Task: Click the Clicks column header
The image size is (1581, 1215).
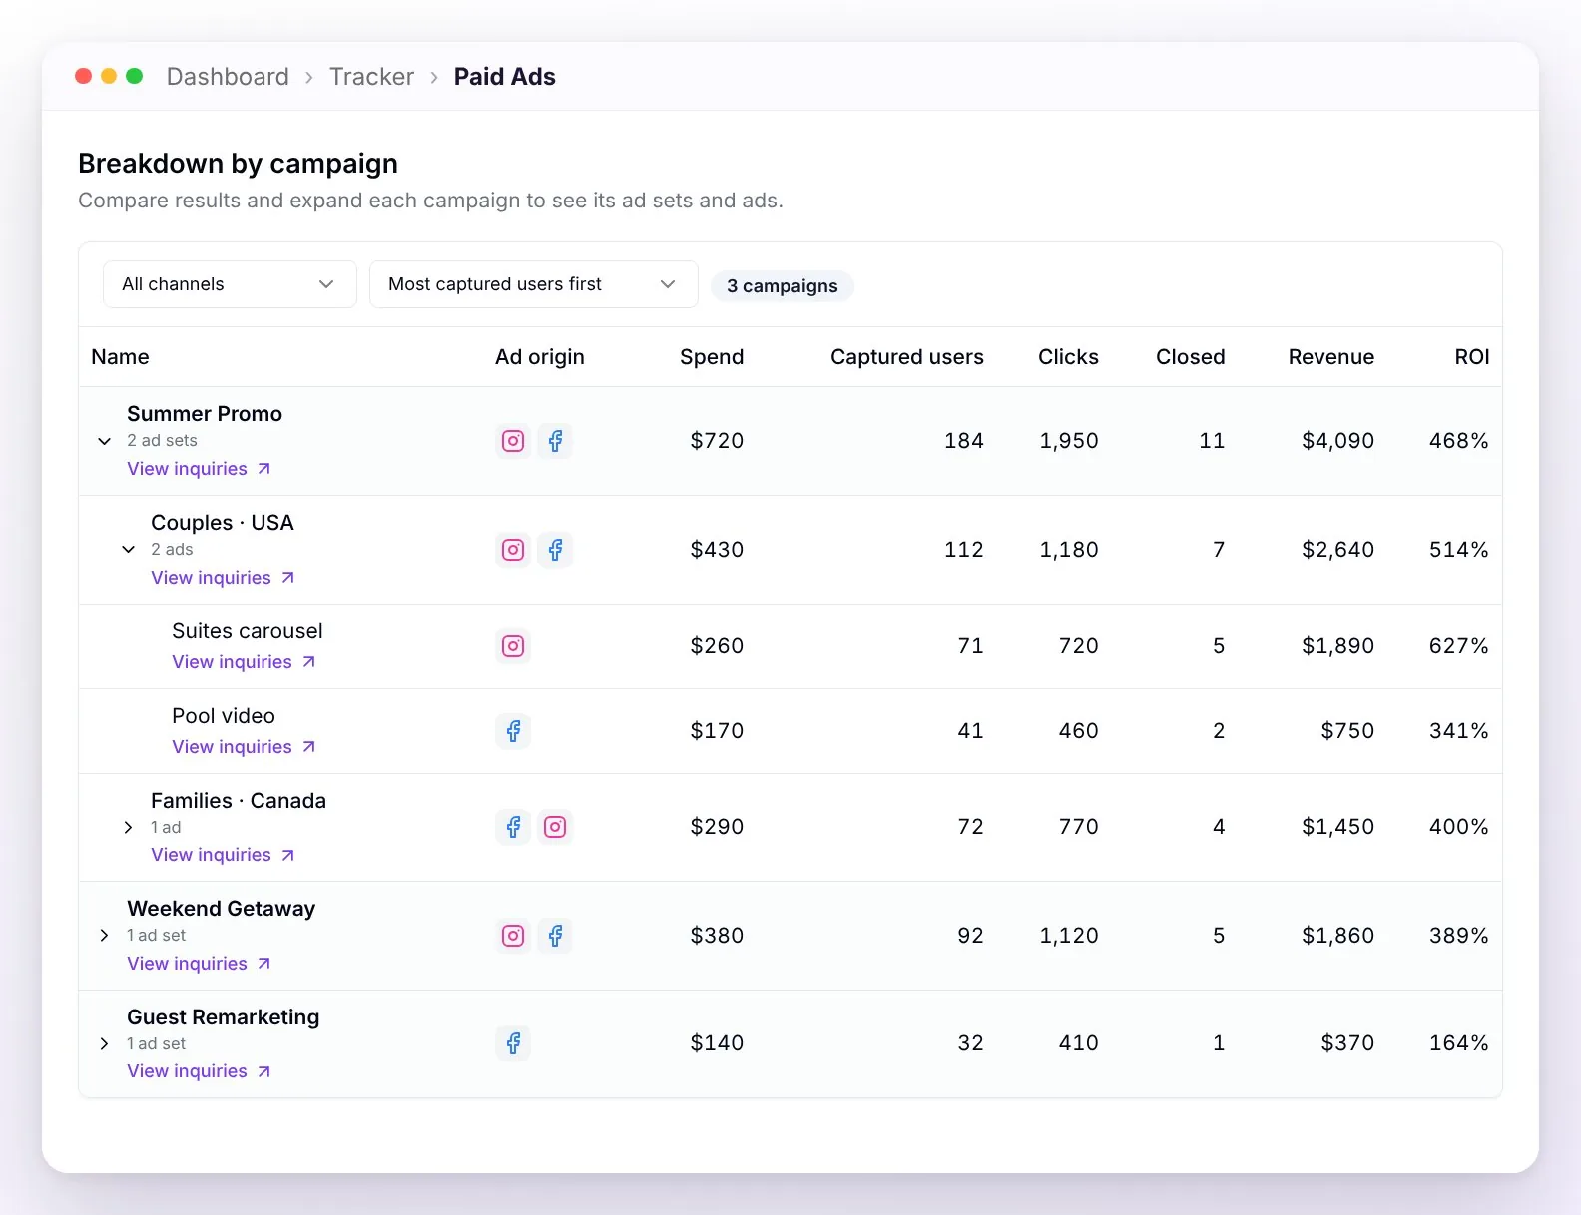Action: [x=1068, y=357]
